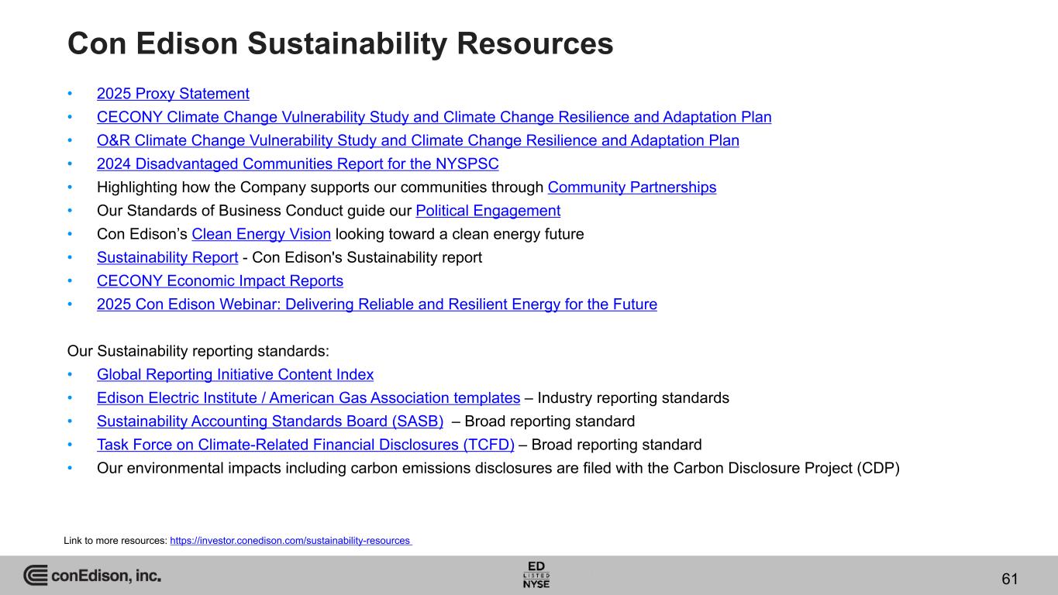This screenshot has width=1058, height=595.
Task: Click the conEdison, inc. logo
Action: pos(92,576)
